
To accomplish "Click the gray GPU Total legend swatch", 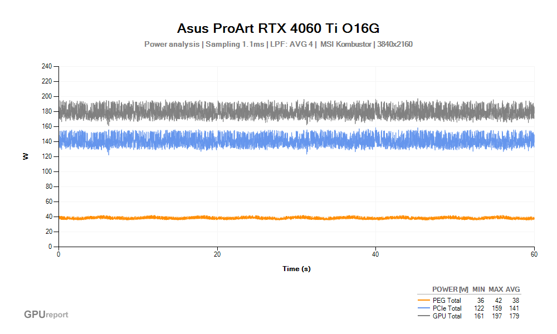I will [x=424, y=316].
